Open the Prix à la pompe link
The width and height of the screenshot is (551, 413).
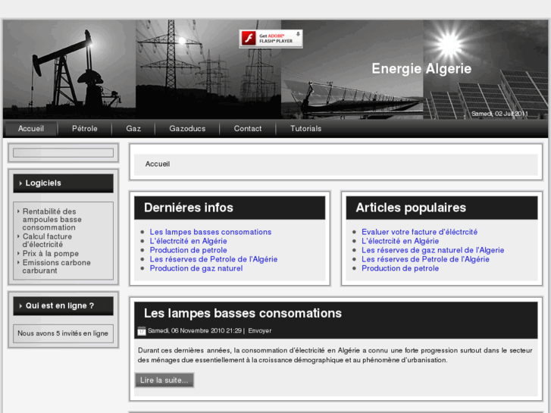(x=51, y=253)
